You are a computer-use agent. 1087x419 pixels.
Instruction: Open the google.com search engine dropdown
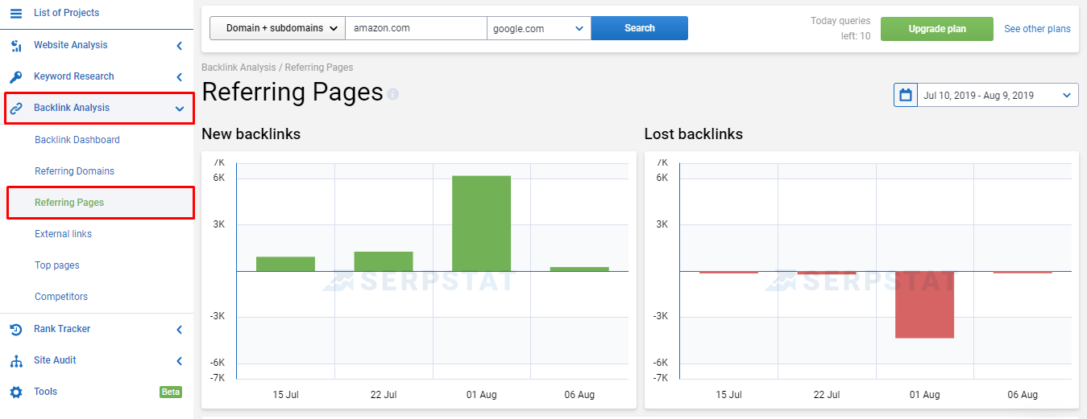click(539, 28)
